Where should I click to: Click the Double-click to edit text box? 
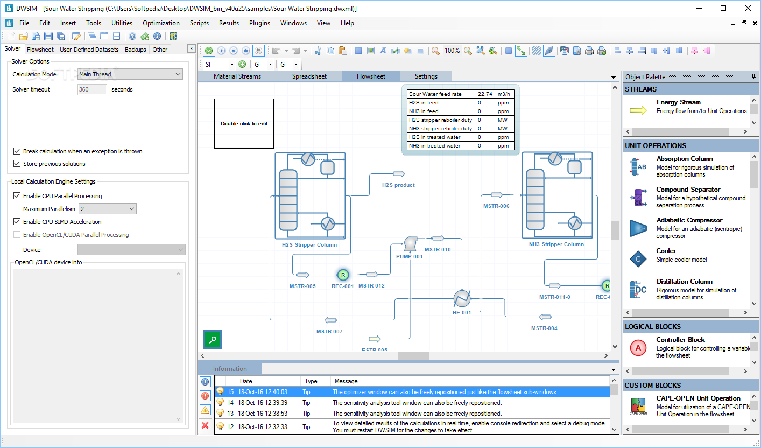click(x=244, y=123)
